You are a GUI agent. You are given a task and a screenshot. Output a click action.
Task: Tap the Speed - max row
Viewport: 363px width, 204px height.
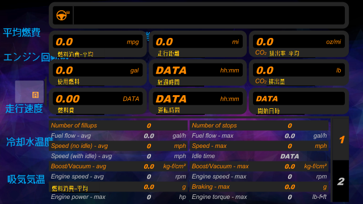259,146
